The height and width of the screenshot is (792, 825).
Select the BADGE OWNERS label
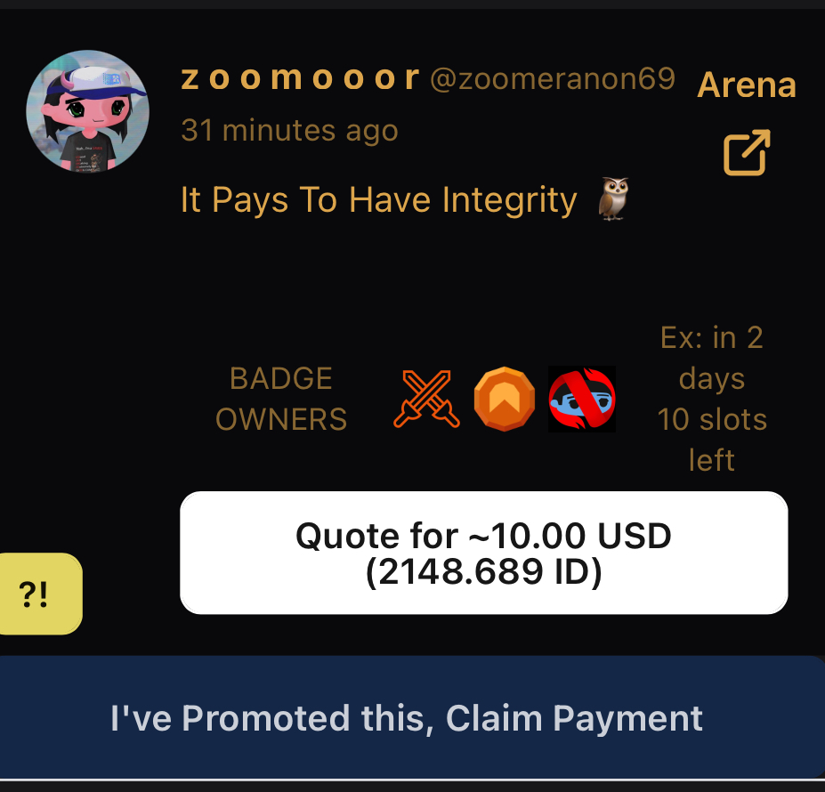point(281,399)
